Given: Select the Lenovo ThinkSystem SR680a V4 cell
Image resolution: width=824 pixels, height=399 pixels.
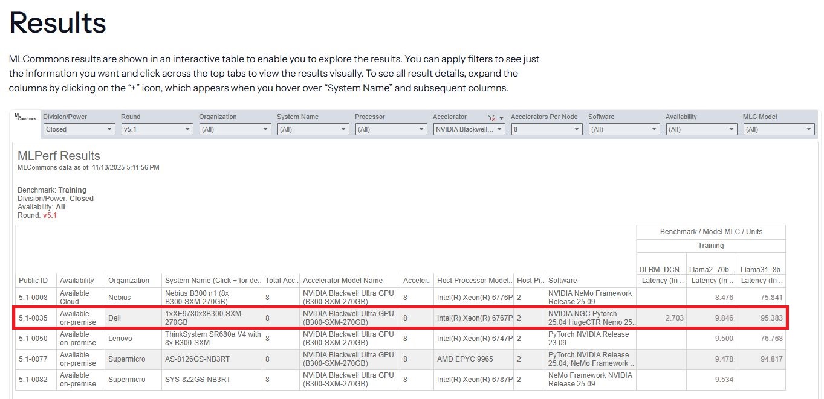Looking at the screenshot, I should (212, 339).
